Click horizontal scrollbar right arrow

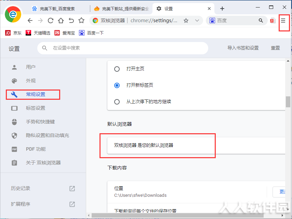pyautogui.click(x=282, y=216)
